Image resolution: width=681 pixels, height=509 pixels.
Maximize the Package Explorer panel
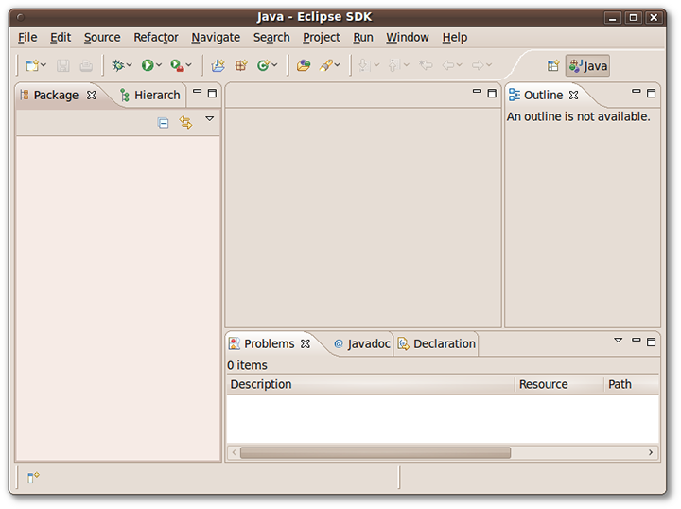pos(212,94)
